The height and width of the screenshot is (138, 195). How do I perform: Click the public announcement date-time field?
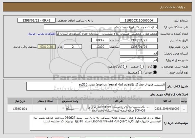37,20
